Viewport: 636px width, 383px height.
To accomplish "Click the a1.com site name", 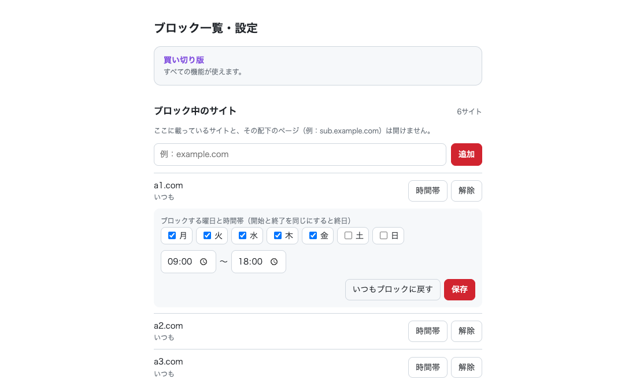I will pos(168,185).
